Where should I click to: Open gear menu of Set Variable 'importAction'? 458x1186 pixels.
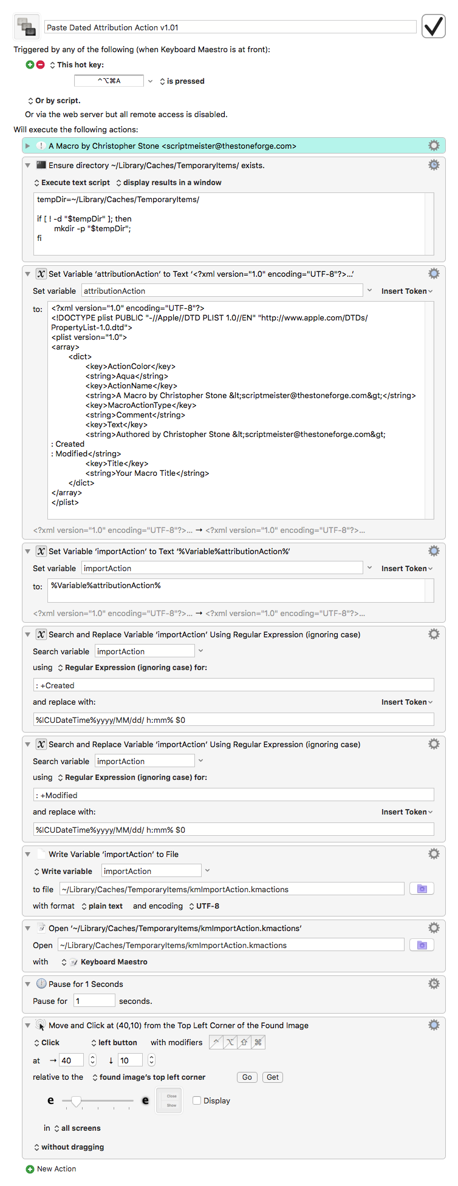point(434,551)
